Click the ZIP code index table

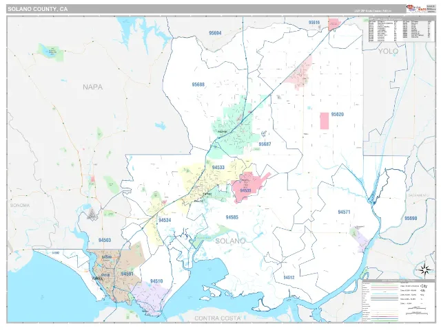[402, 30]
